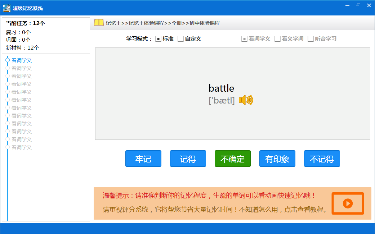375x234 pixels.
Task: Select the 不记得 button
Action: point(322,159)
